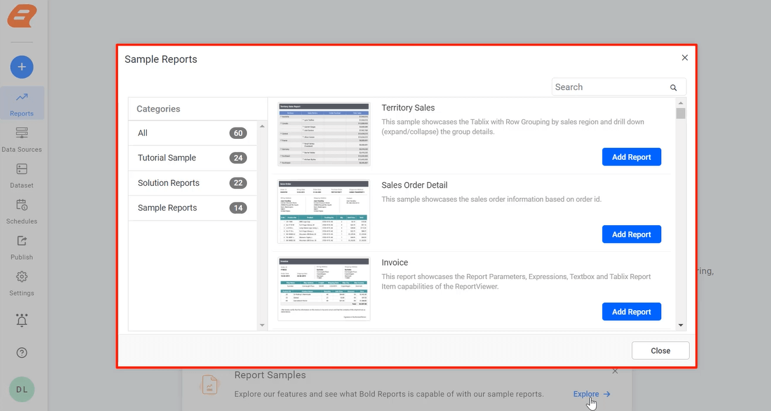
Task: Open Schedules in the sidebar
Action: pos(22,211)
